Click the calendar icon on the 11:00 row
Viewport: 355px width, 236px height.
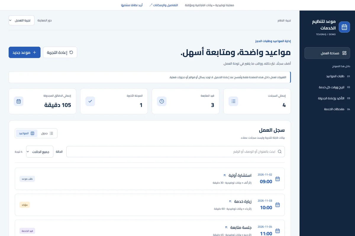point(277,231)
